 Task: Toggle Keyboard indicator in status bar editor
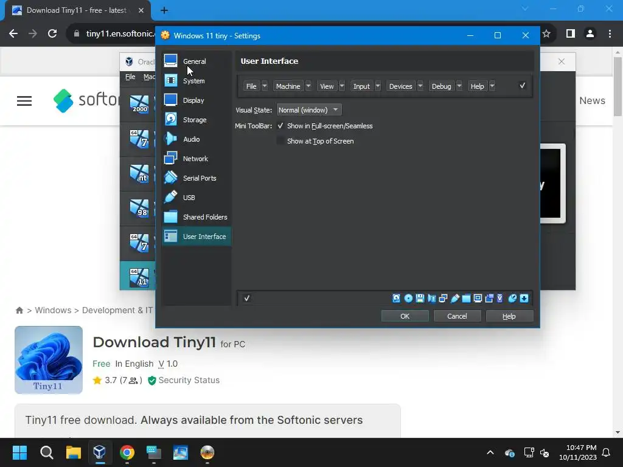(524, 298)
